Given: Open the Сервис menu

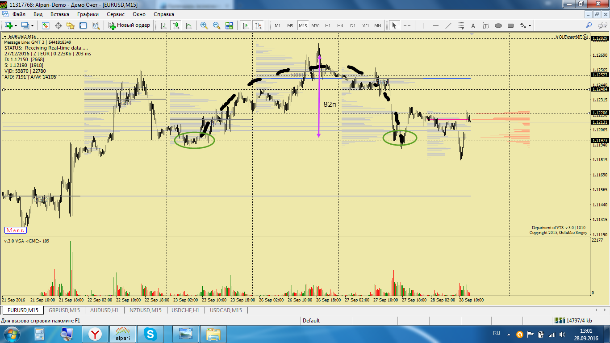Looking at the screenshot, I should tap(116, 14).
